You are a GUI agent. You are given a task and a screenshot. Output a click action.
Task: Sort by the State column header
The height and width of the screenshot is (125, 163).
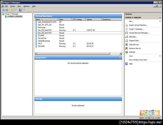pyautogui.click(x=65, y=20)
